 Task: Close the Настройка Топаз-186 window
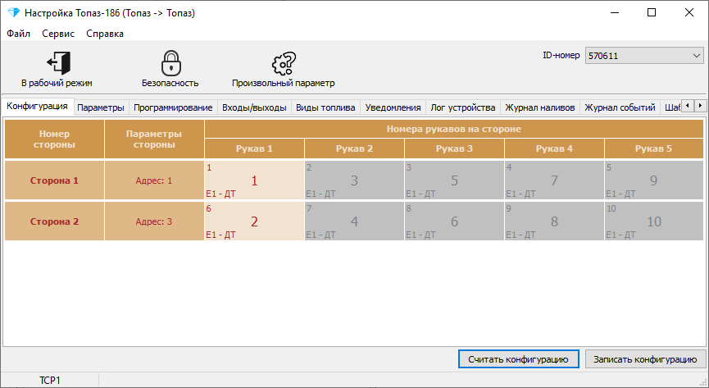(x=689, y=12)
